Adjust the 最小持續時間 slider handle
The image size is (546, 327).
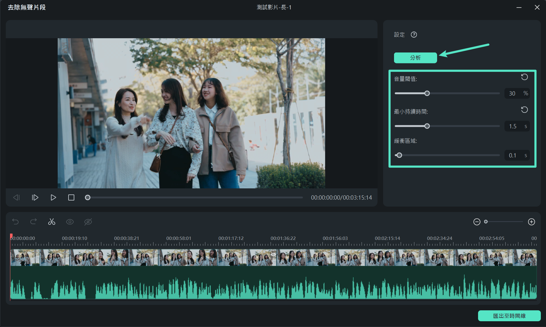click(x=427, y=126)
